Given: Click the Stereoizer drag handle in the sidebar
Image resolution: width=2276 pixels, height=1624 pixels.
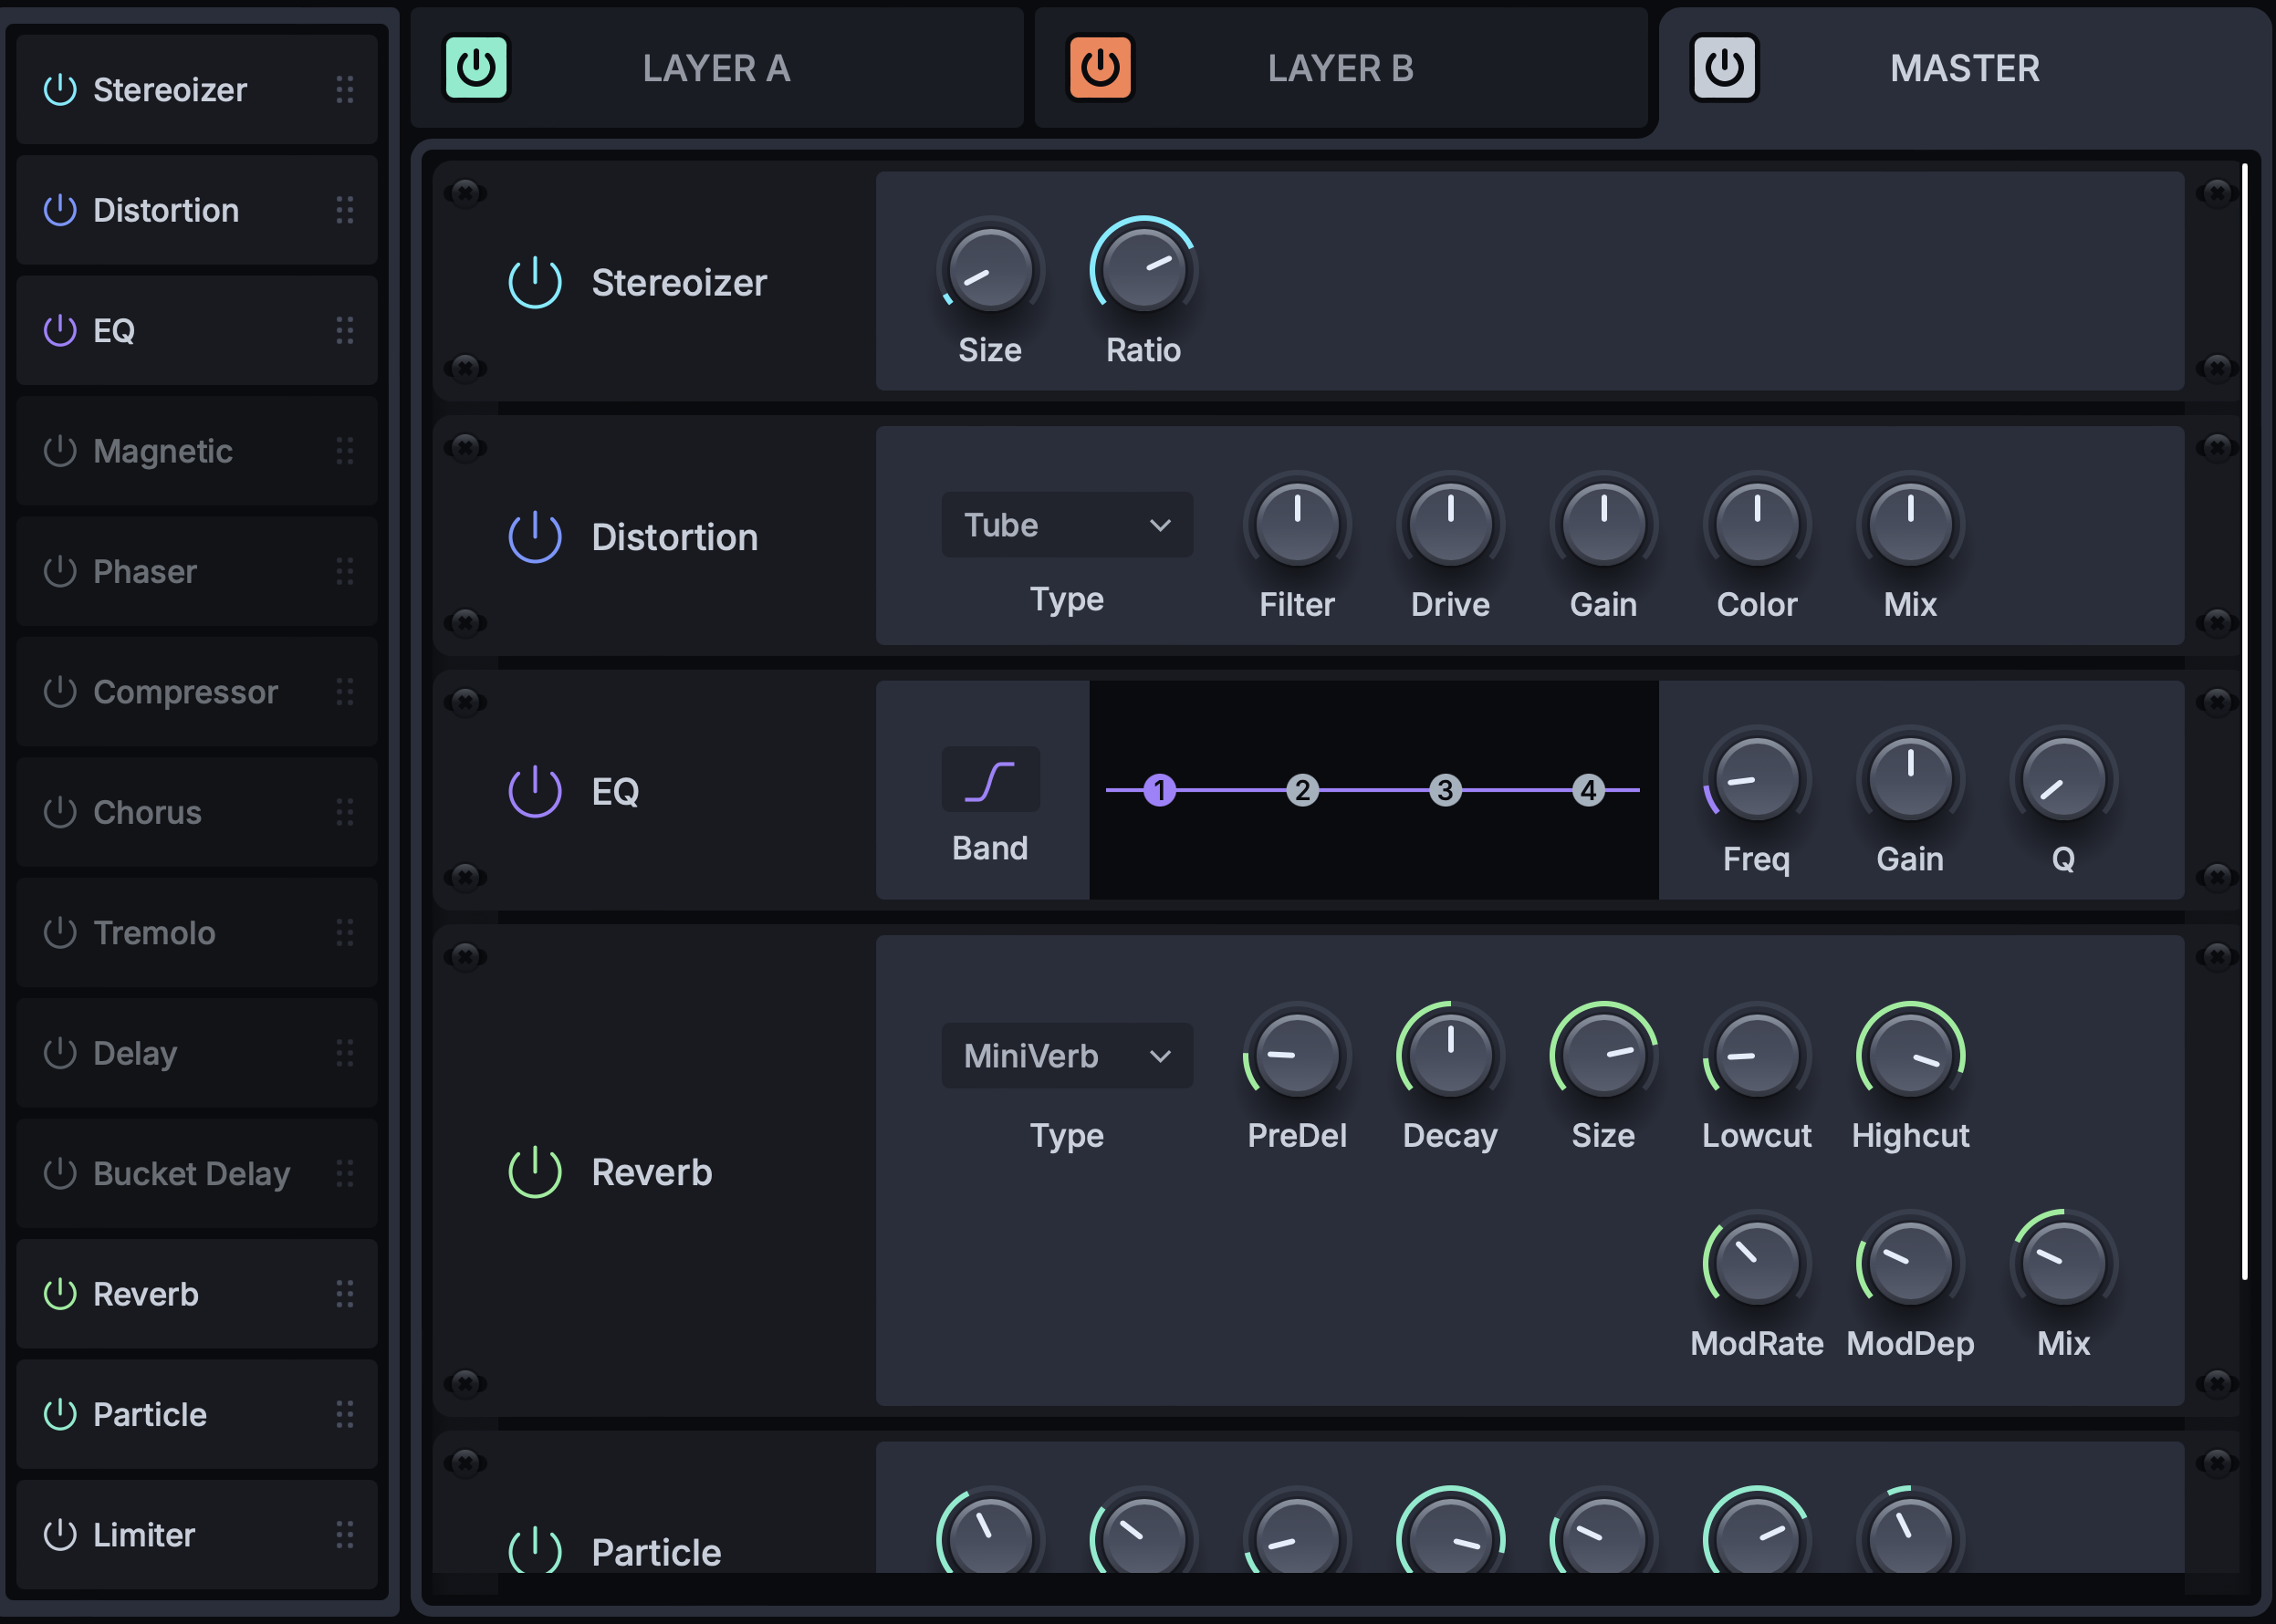Looking at the screenshot, I should point(345,90).
